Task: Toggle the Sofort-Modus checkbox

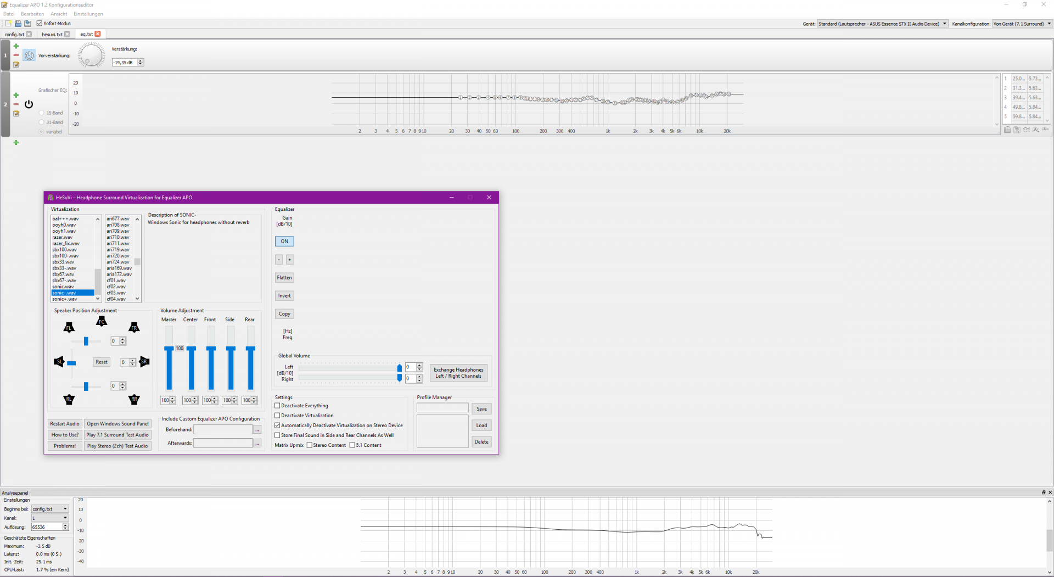Action: tap(40, 24)
